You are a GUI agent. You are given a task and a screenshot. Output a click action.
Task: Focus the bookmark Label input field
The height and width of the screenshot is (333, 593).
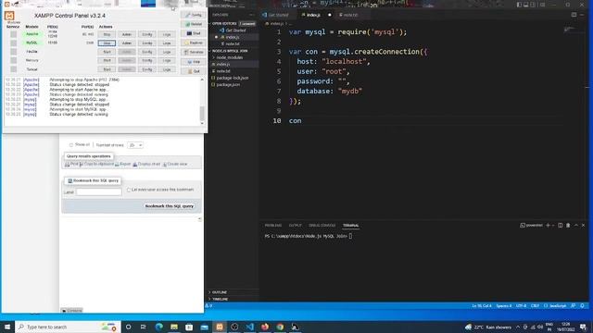(99, 192)
